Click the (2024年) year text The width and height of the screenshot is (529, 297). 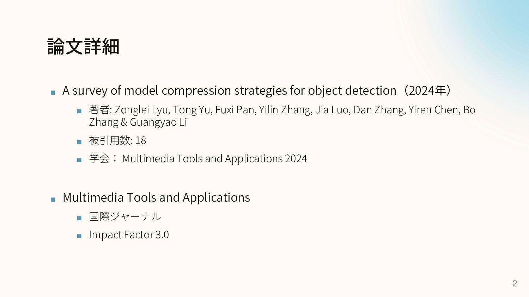coord(427,91)
